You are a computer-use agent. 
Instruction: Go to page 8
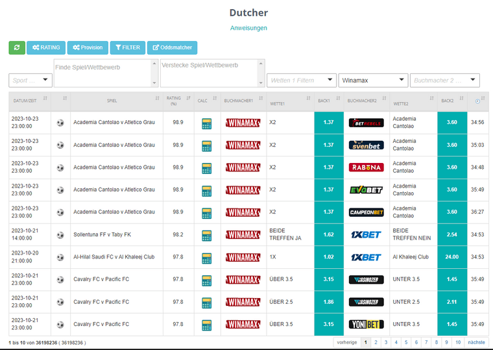[437, 342]
